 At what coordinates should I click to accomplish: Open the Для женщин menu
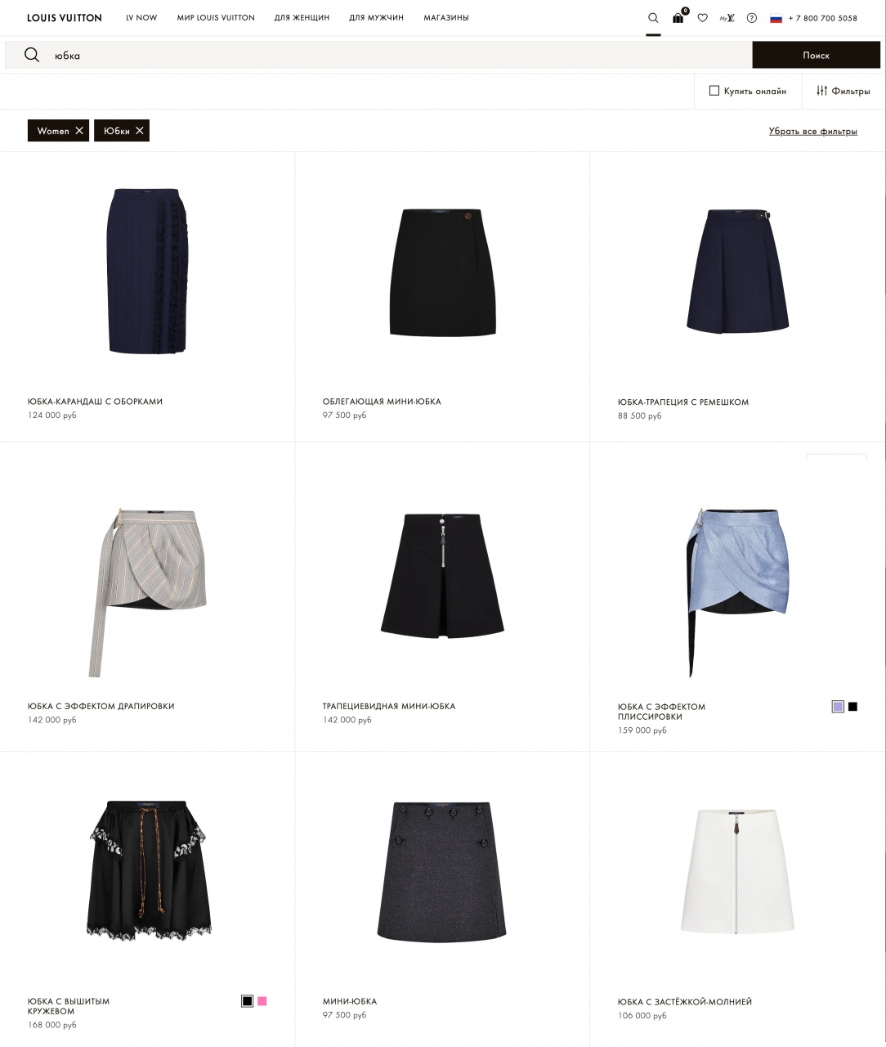pyautogui.click(x=302, y=18)
